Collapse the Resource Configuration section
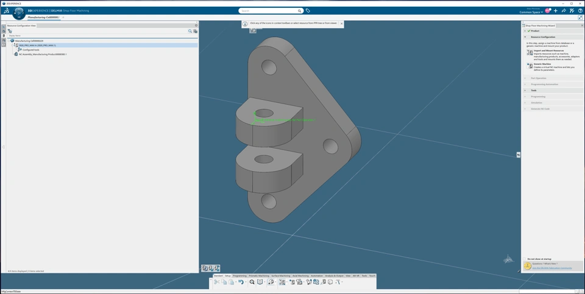585x294 pixels. pos(525,37)
